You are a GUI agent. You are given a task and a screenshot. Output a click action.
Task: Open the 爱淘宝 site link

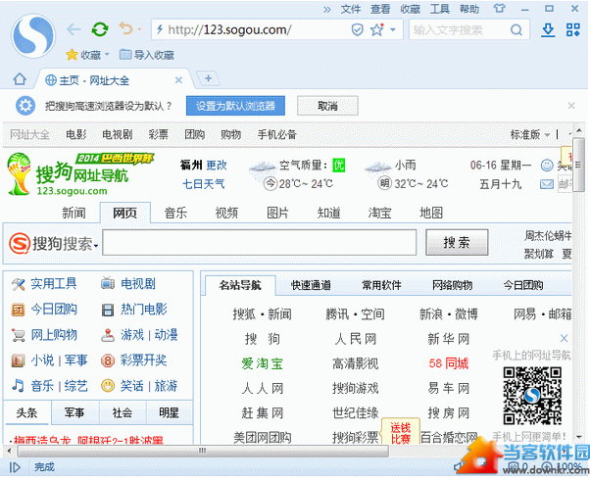(x=263, y=363)
